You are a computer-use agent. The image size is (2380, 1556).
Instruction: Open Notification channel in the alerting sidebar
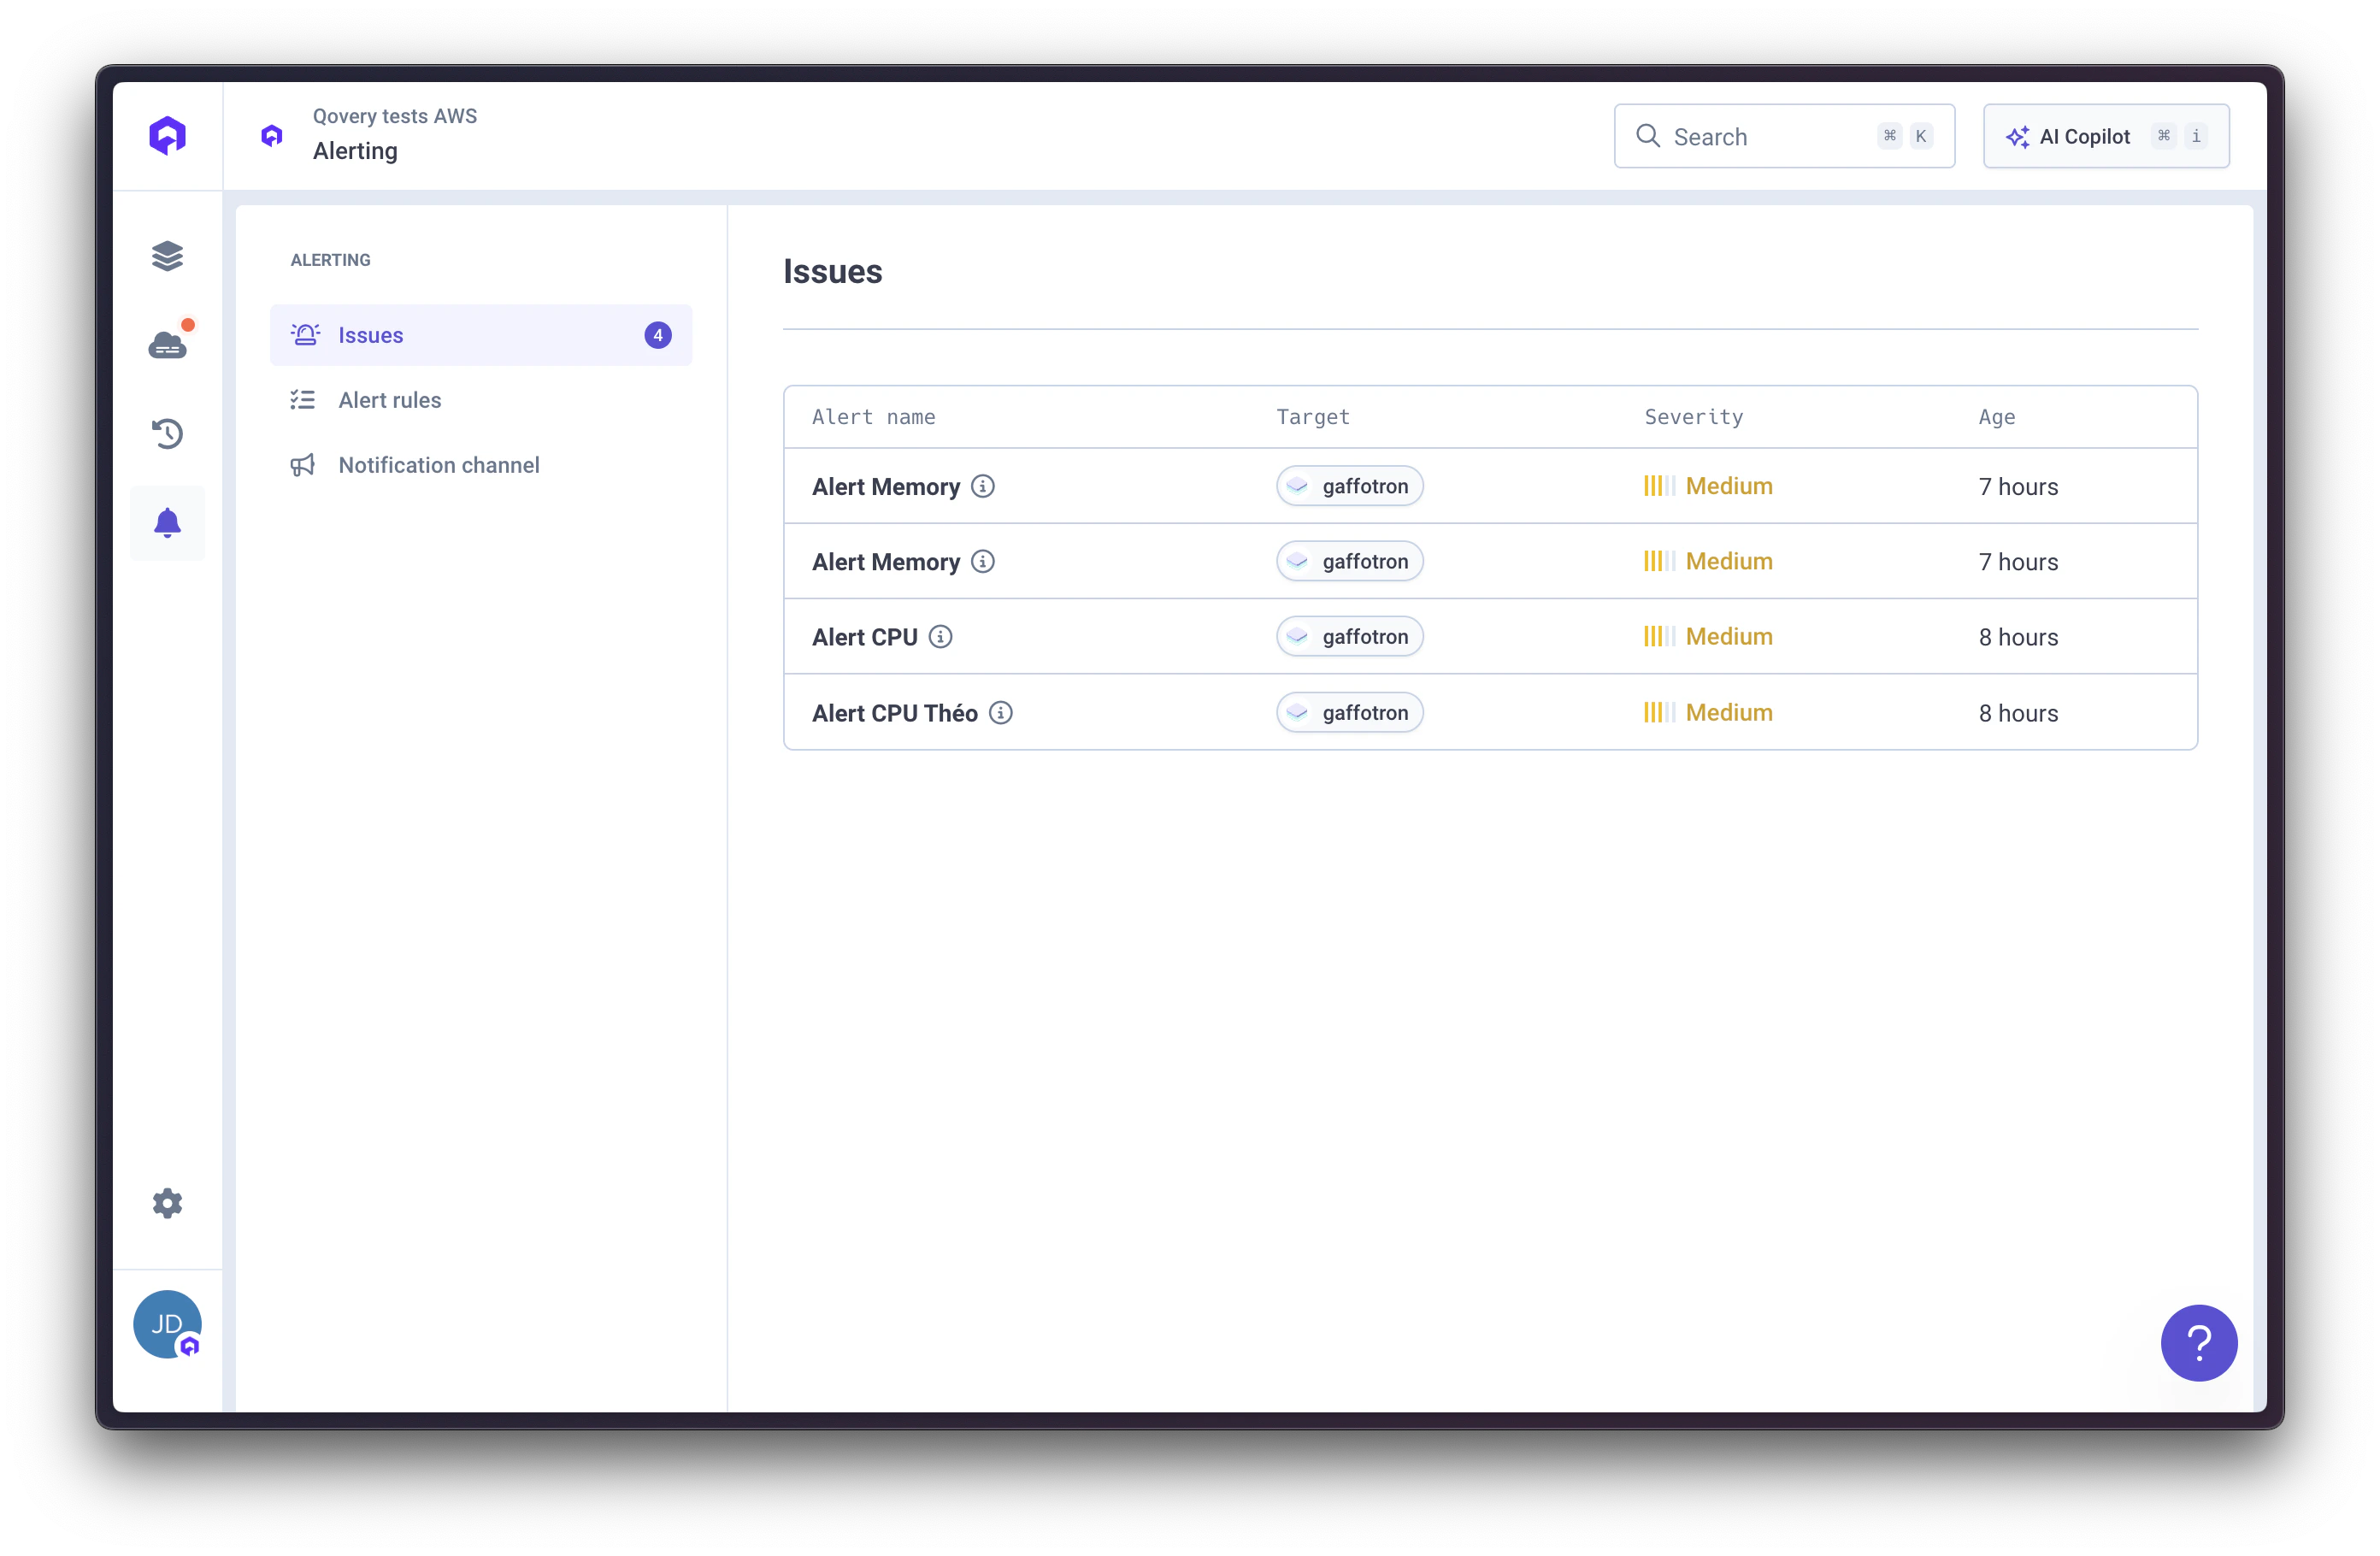pyautogui.click(x=439, y=465)
